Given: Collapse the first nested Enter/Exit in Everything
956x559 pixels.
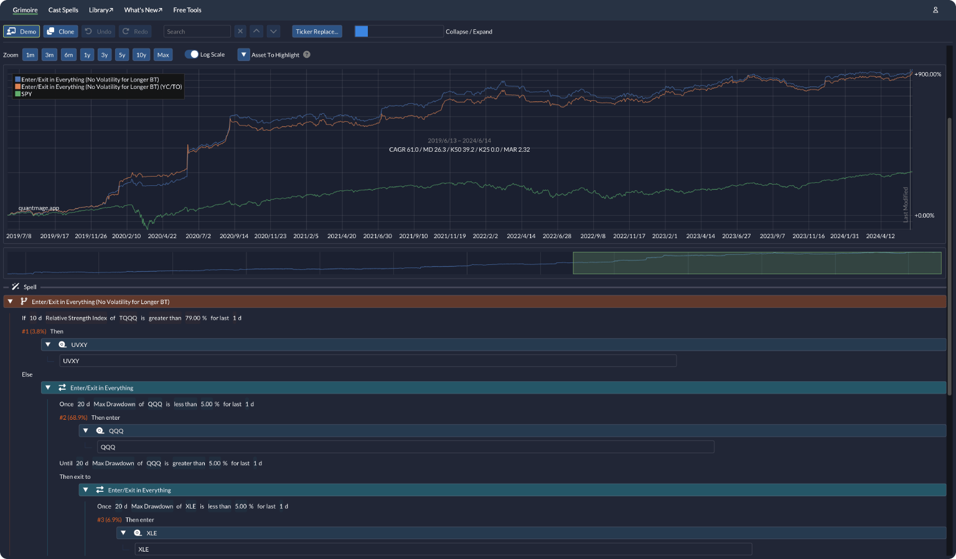Looking at the screenshot, I should point(48,387).
